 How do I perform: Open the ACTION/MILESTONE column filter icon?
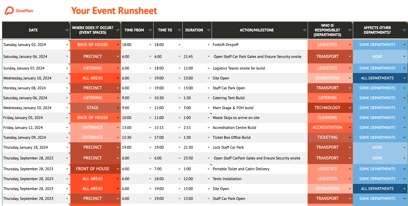point(305,30)
